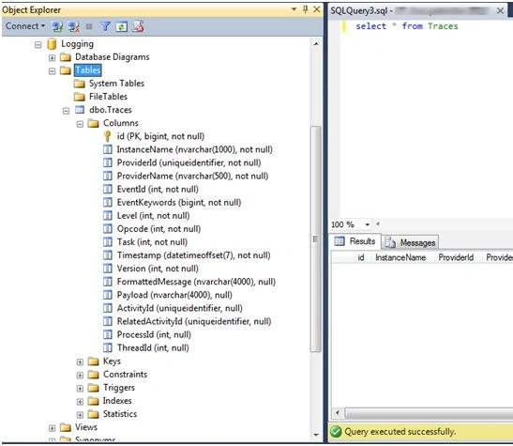Switch to the Messages tab
The image size is (513, 446).
click(x=411, y=242)
